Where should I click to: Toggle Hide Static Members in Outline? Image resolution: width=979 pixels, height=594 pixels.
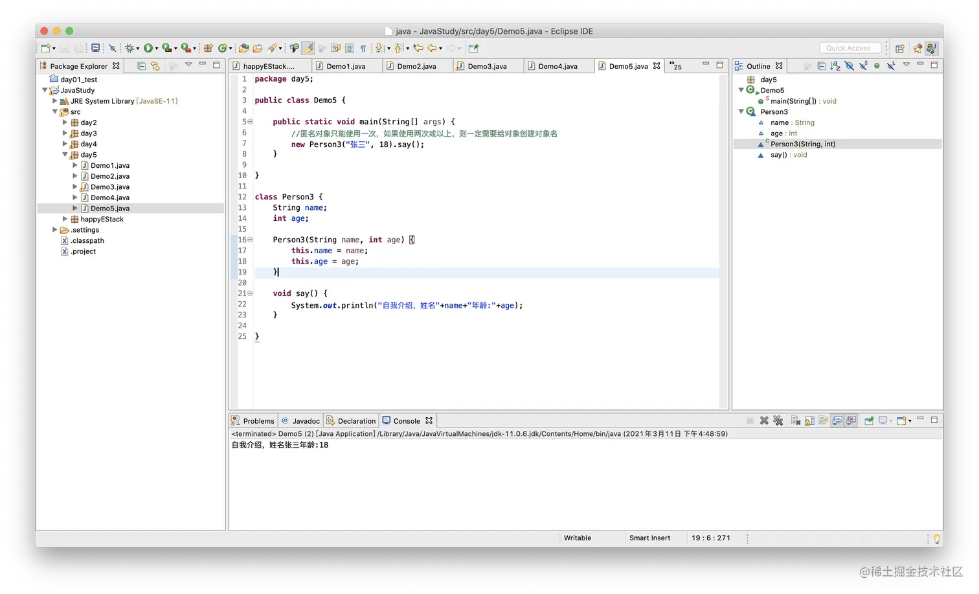(x=863, y=65)
